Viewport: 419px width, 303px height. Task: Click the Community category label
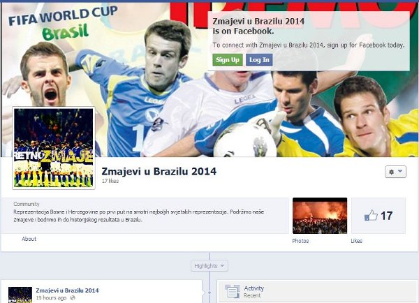pos(27,204)
